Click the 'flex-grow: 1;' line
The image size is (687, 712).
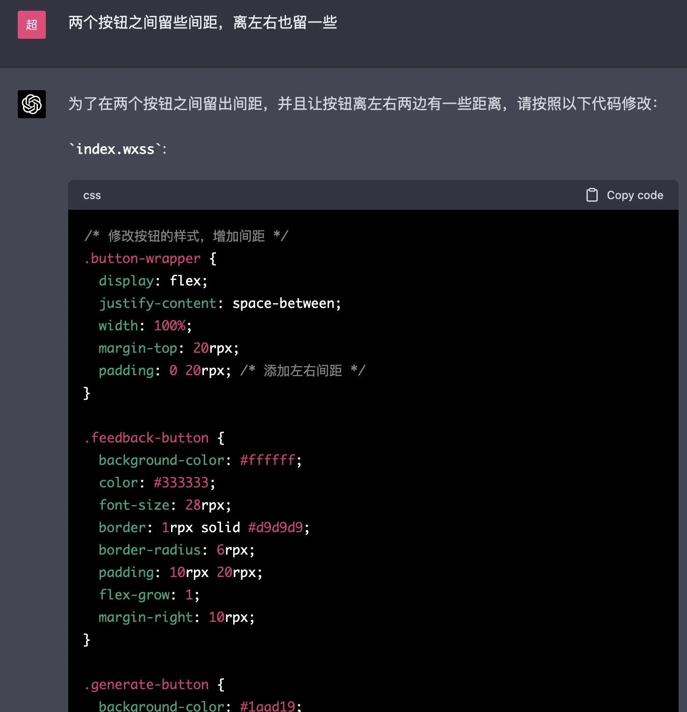coord(149,595)
